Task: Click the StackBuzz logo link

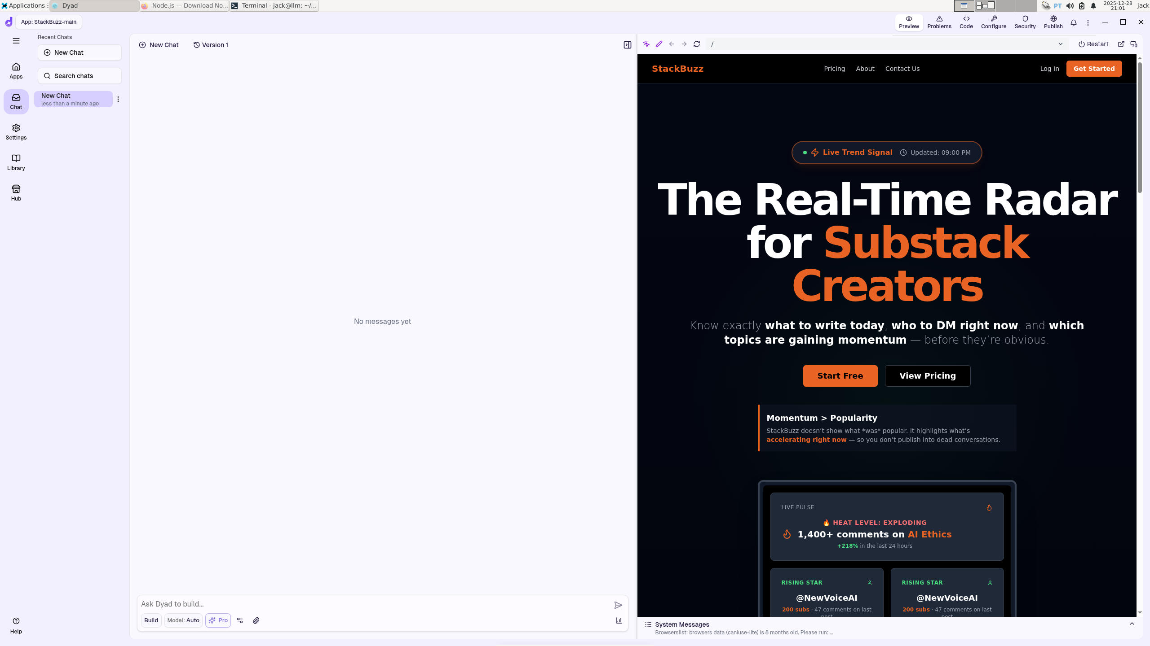Action: (677, 69)
